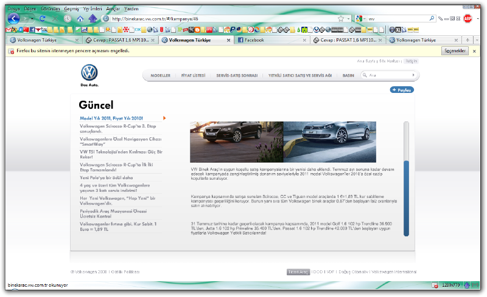Click the browser search box containing wv

[x=398, y=19]
